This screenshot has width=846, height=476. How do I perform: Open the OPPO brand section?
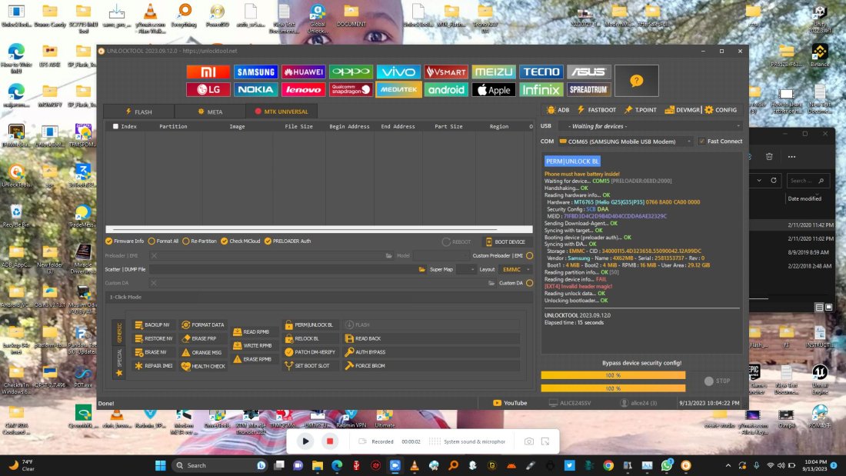tap(351, 72)
